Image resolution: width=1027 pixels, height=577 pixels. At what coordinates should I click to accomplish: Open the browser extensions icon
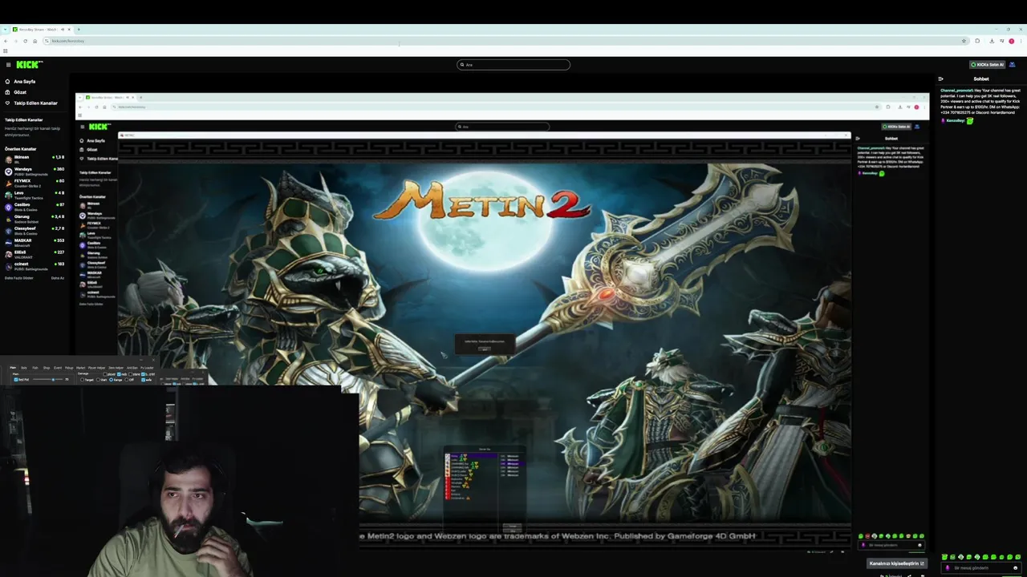coord(977,41)
